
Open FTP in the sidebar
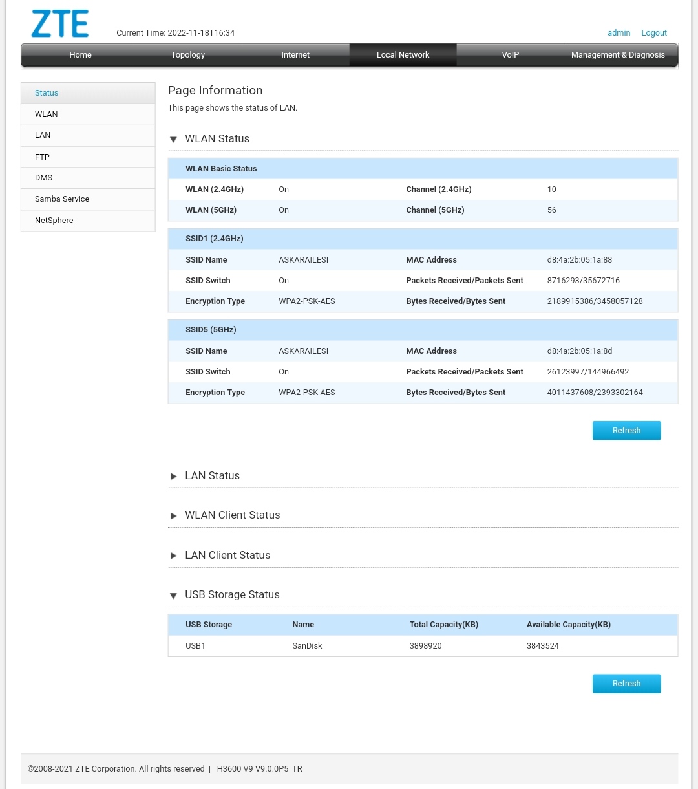point(88,157)
